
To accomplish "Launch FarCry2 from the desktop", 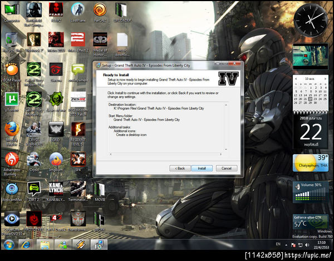I will coord(100,13).
